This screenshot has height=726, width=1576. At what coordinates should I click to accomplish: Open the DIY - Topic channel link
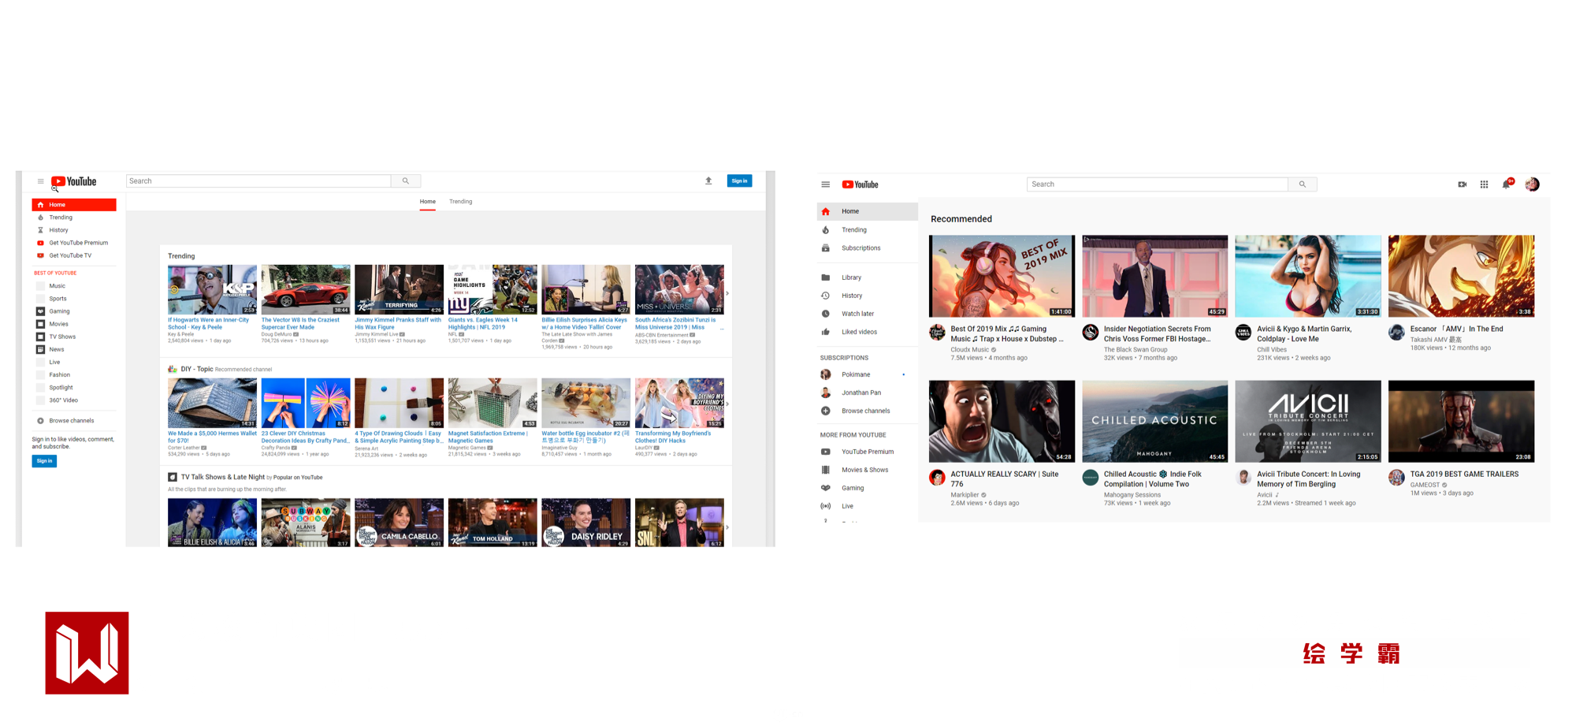tap(197, 369)
